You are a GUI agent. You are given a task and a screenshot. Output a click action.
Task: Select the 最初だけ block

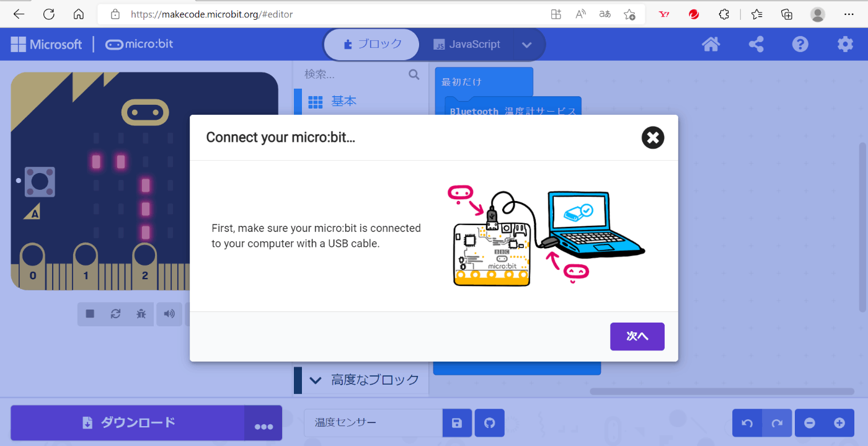[484, 82]
